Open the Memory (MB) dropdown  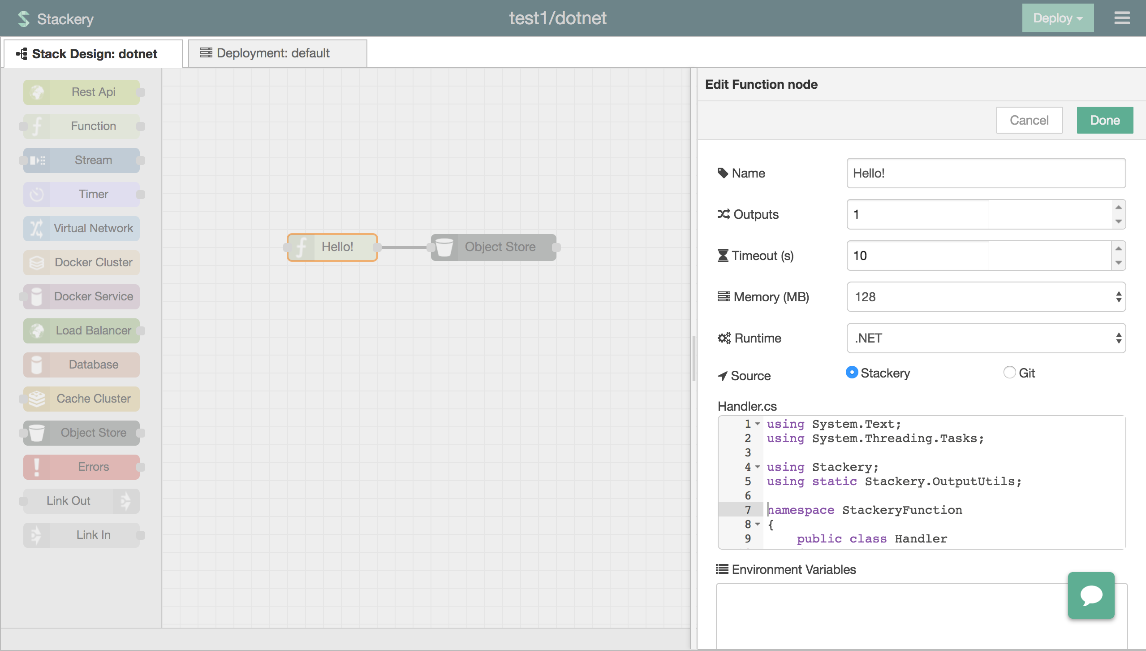point(986,297)
